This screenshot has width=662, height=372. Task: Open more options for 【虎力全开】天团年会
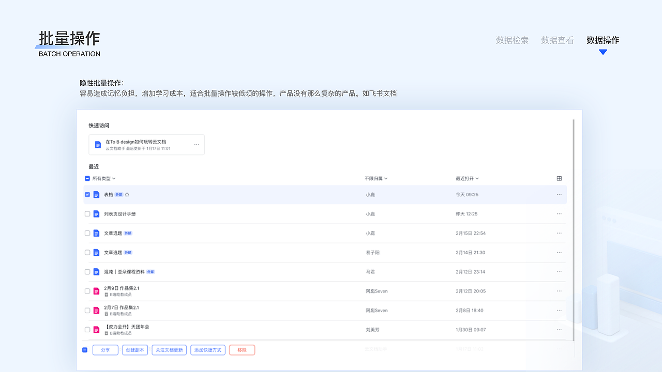tap(559, 329)
